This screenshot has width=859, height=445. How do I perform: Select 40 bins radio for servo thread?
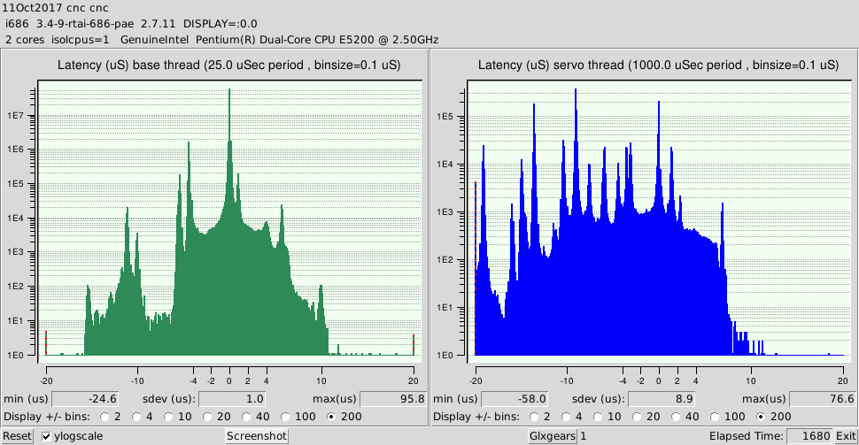pyautogui.click(x=676, y=417)
